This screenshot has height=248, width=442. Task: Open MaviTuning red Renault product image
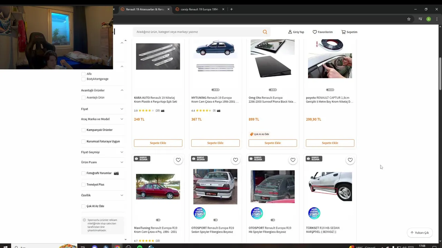[158, 187]
